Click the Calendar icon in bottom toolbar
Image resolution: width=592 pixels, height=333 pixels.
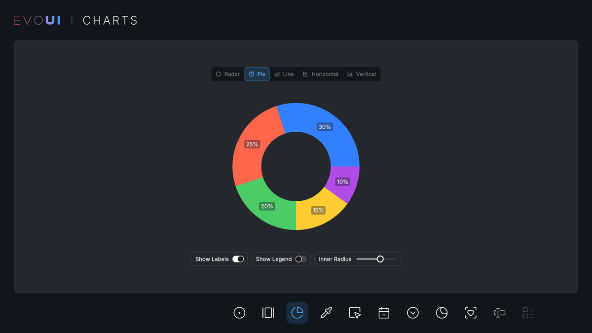(384, 313)
